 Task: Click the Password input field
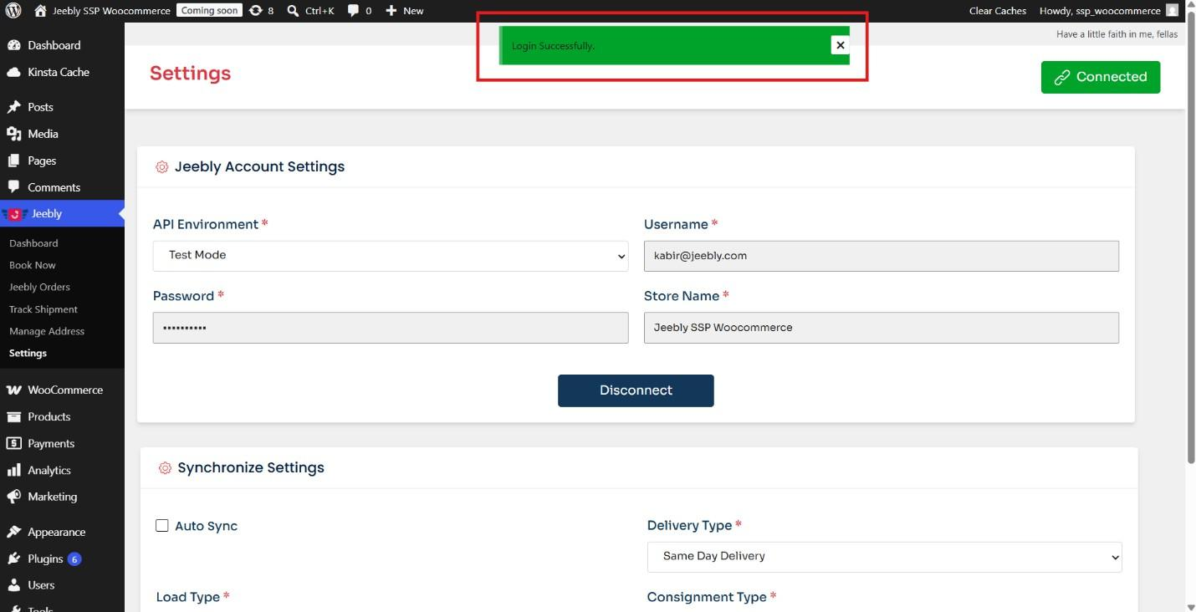[x=391, y=328]
